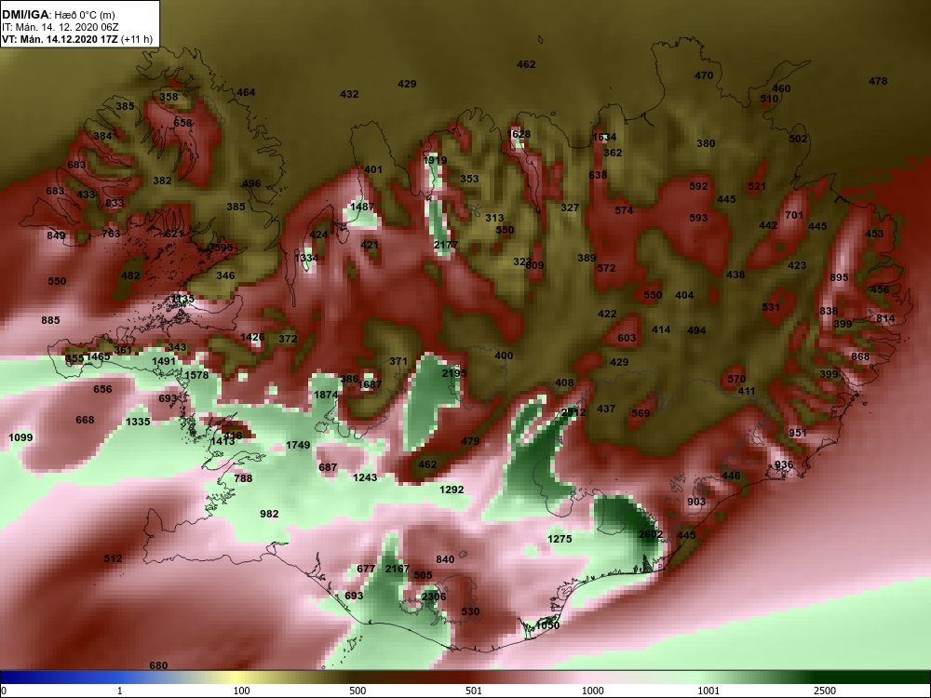
Task: Click legend label "100" on the color bar
Action: click(242, 691)
